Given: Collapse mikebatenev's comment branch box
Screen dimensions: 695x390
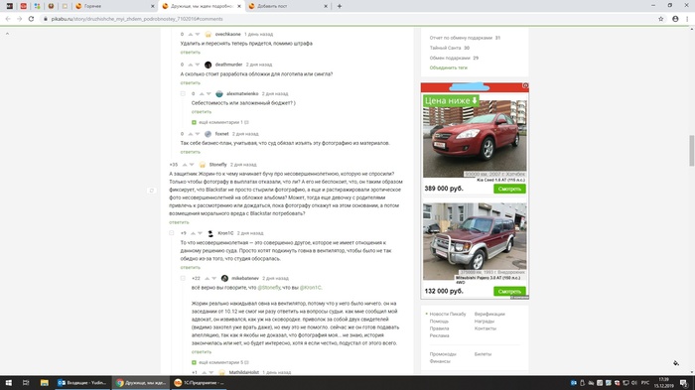Looking at the screenshot, I should (x=183, y=278).
